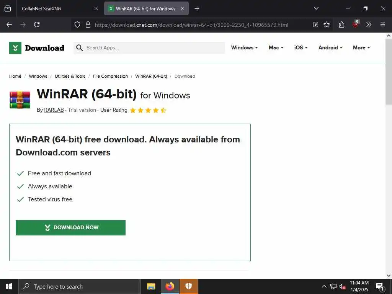The height and width of the screenshot is (294, 392).
Task: Expand the Android dropdown menu
Action: 330,47
